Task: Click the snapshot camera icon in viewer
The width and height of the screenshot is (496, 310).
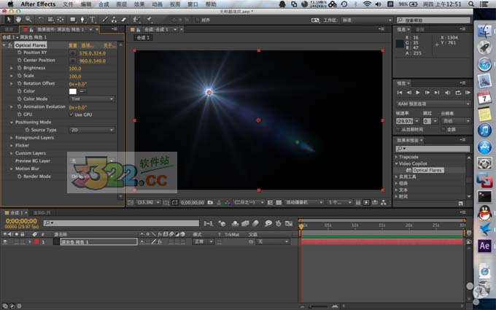Action: (210, 203)
